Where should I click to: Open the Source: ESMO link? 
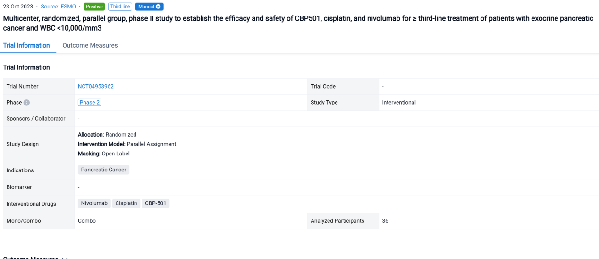tap(58, 7)
